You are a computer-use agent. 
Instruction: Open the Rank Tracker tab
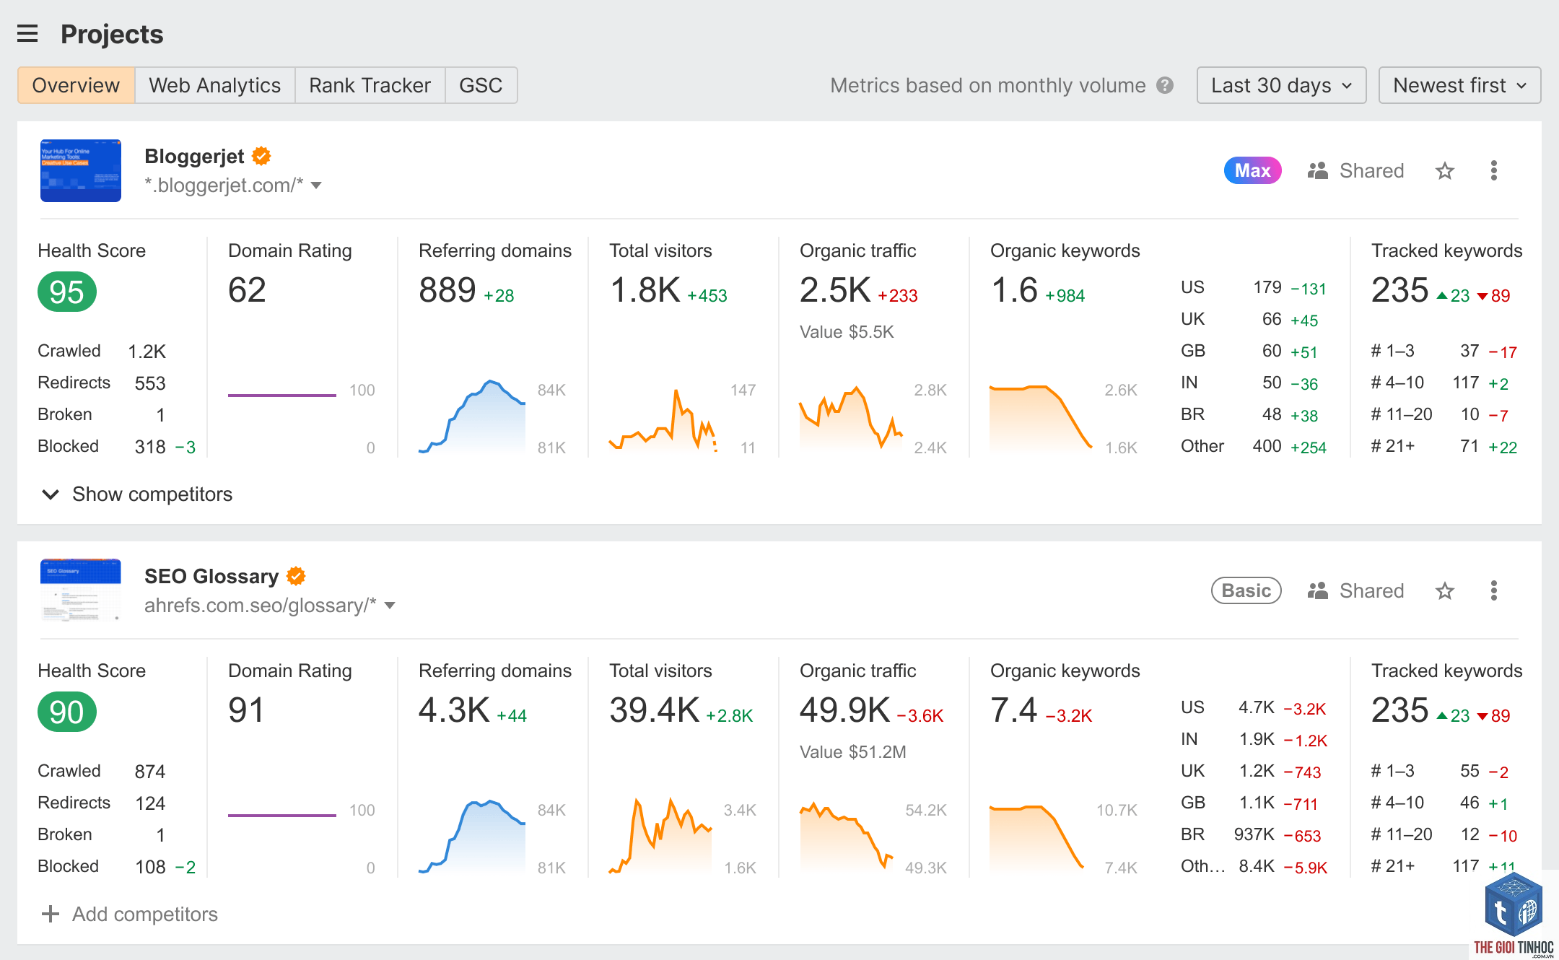pyautogui.click(x=370, y=85)
